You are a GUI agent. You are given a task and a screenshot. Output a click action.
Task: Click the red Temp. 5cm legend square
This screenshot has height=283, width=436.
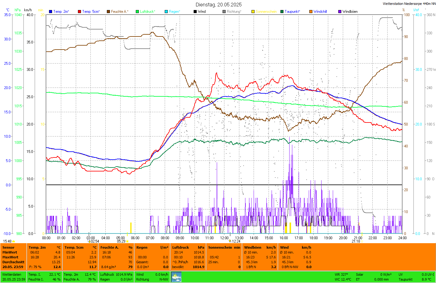coord(79,12)
